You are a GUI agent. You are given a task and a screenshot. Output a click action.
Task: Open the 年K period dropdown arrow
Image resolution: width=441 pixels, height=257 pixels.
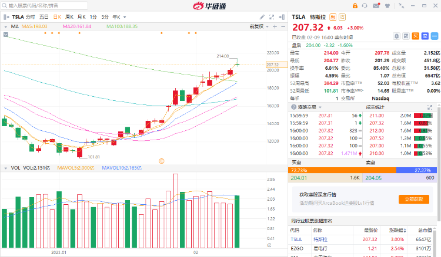click(125, 18)
